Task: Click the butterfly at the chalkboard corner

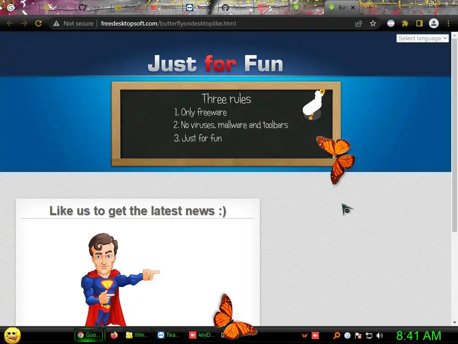Action: (336, 159)
